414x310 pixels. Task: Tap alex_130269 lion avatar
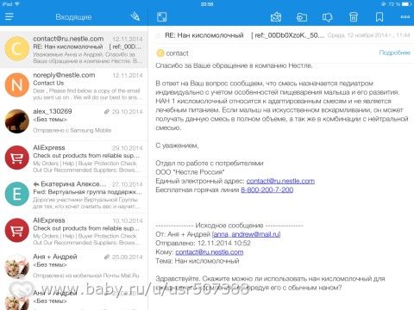[17, 121]
